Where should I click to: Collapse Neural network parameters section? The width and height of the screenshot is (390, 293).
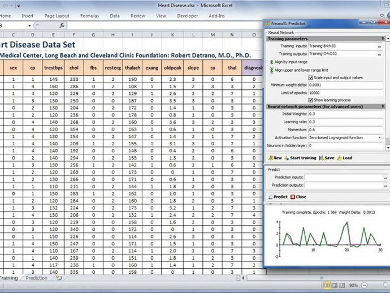pyautogui.click(x=383, y=106)
